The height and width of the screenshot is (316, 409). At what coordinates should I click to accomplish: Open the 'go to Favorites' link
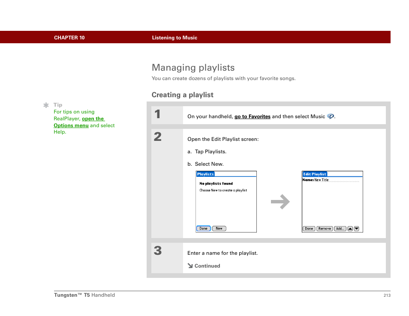coord(252,116)
